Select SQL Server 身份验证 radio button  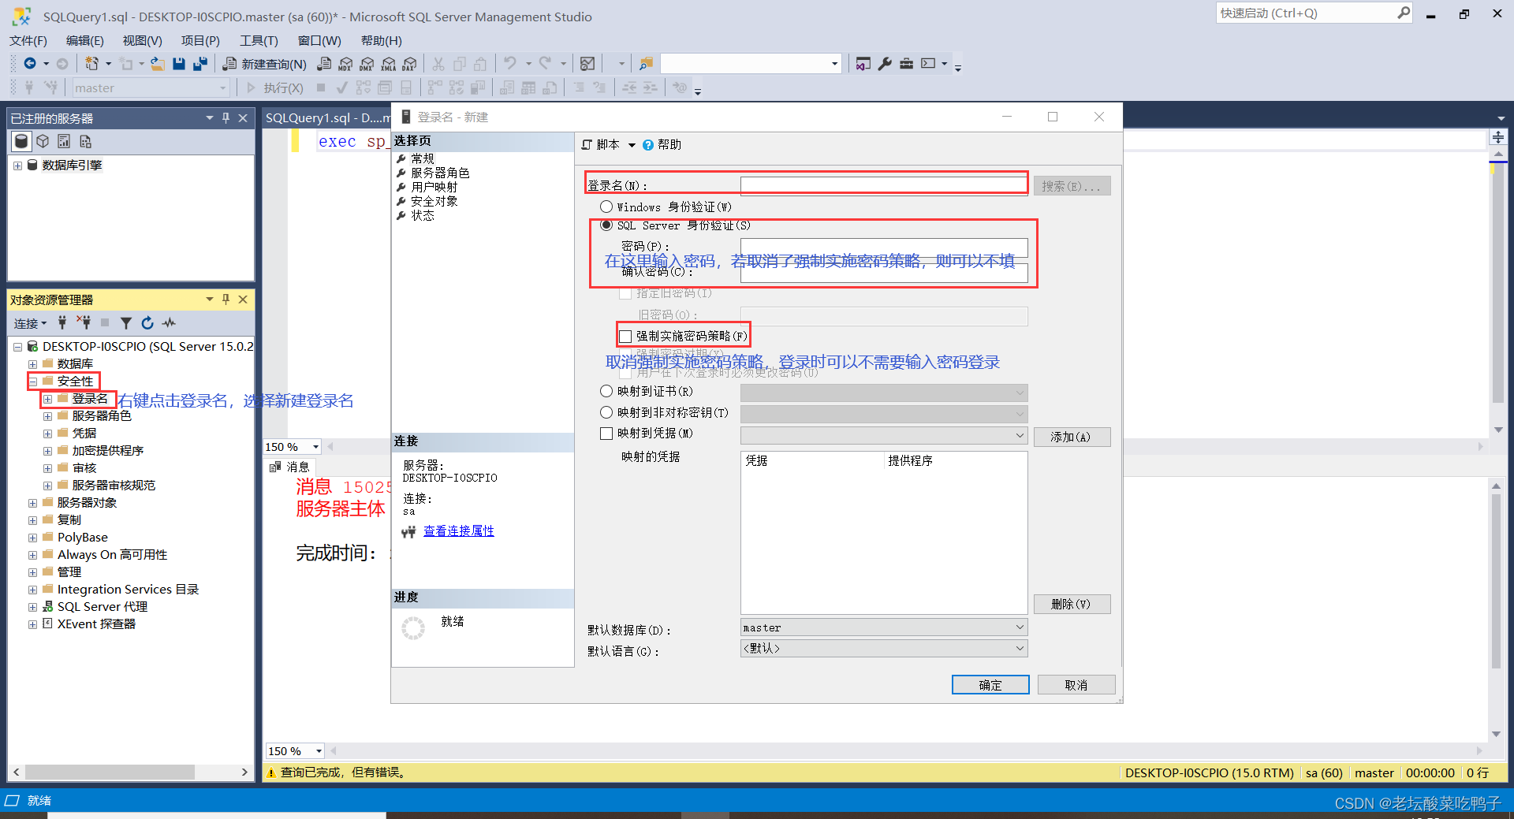[x=606, y=225]
